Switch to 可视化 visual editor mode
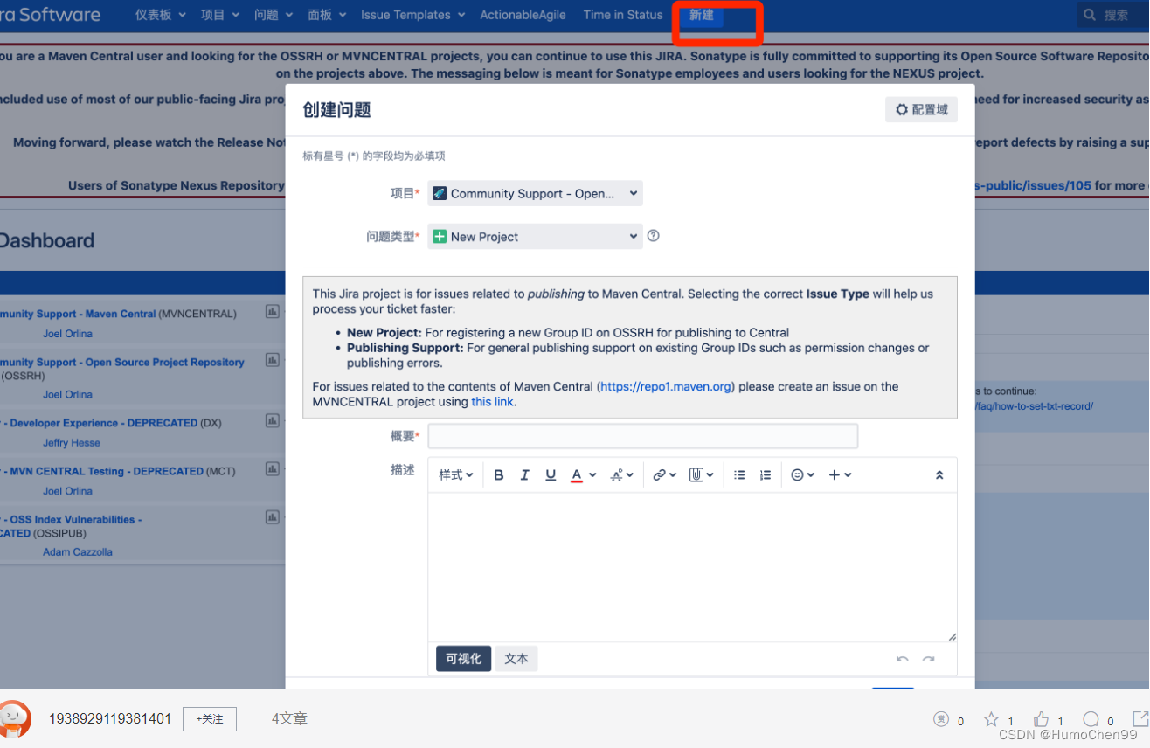 463,659
